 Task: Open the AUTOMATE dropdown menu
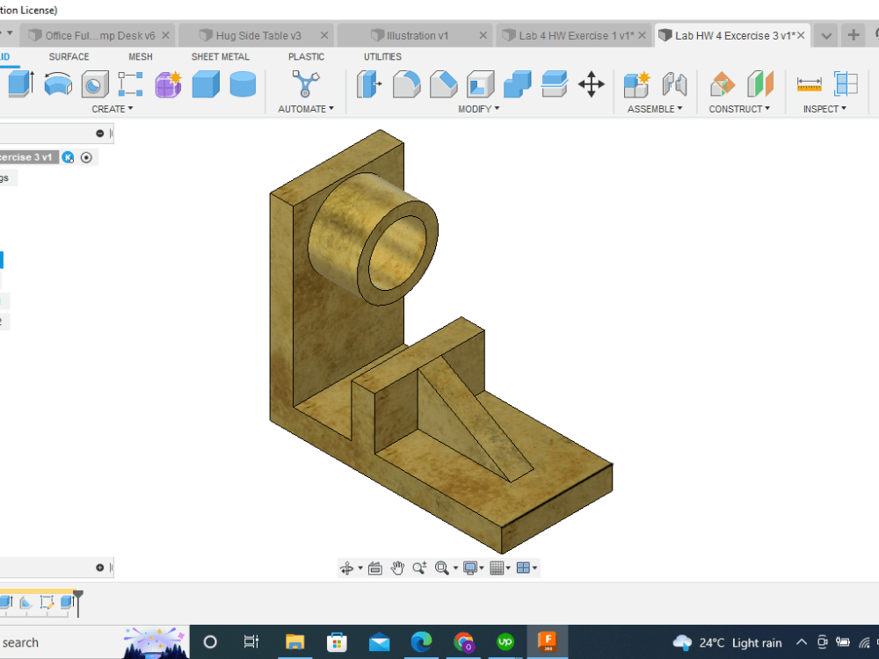(306, 109)
